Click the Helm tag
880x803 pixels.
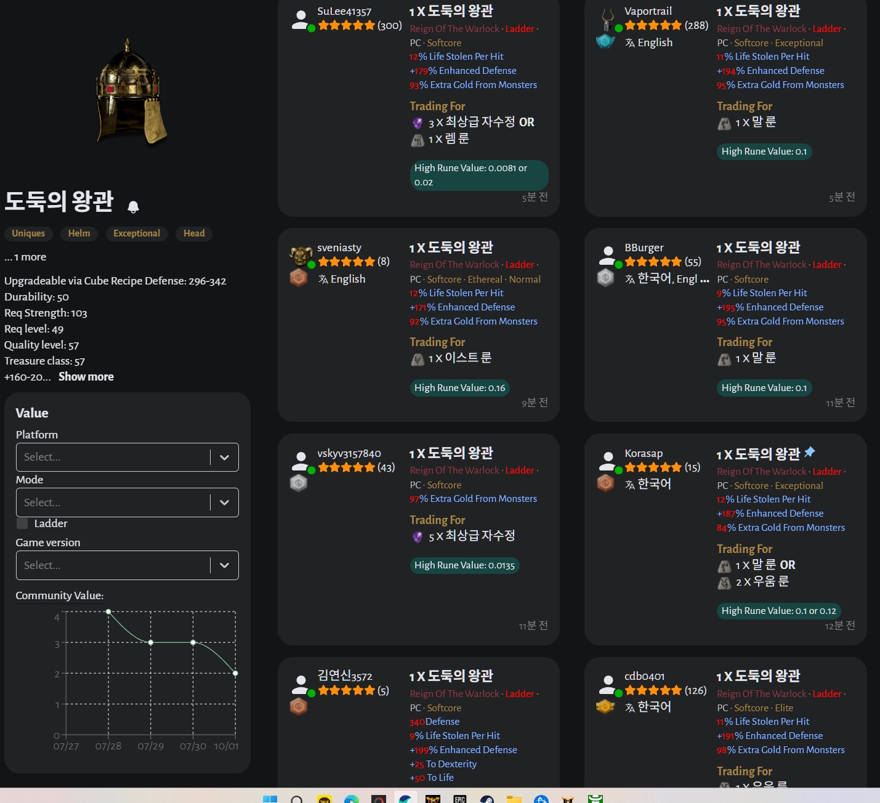(x=79, y=233)
